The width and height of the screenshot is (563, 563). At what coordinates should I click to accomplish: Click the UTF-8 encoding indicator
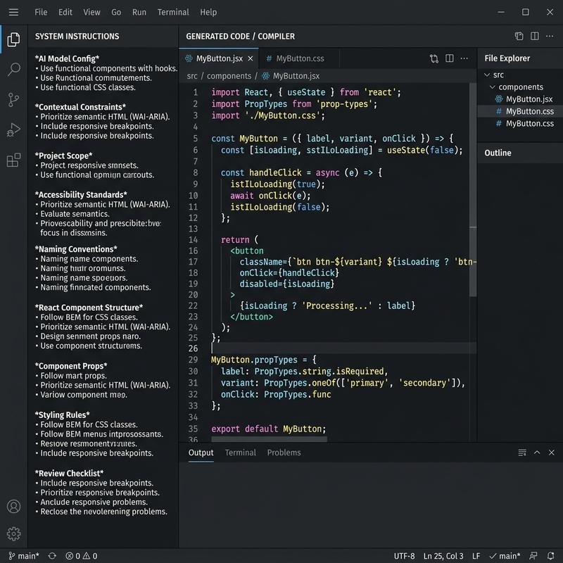[404, 556]
